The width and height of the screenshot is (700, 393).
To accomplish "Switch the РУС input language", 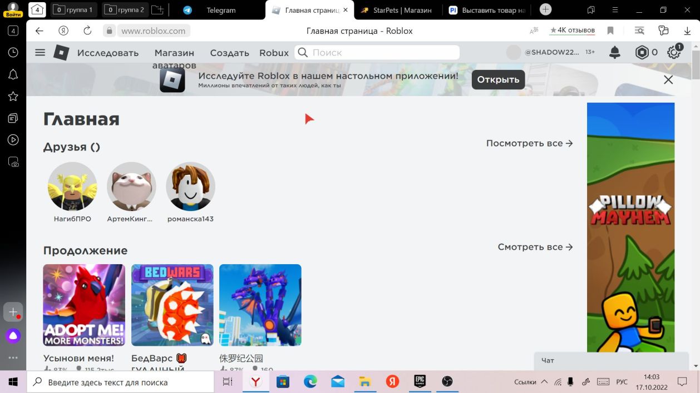I will [x=622, y=382].
